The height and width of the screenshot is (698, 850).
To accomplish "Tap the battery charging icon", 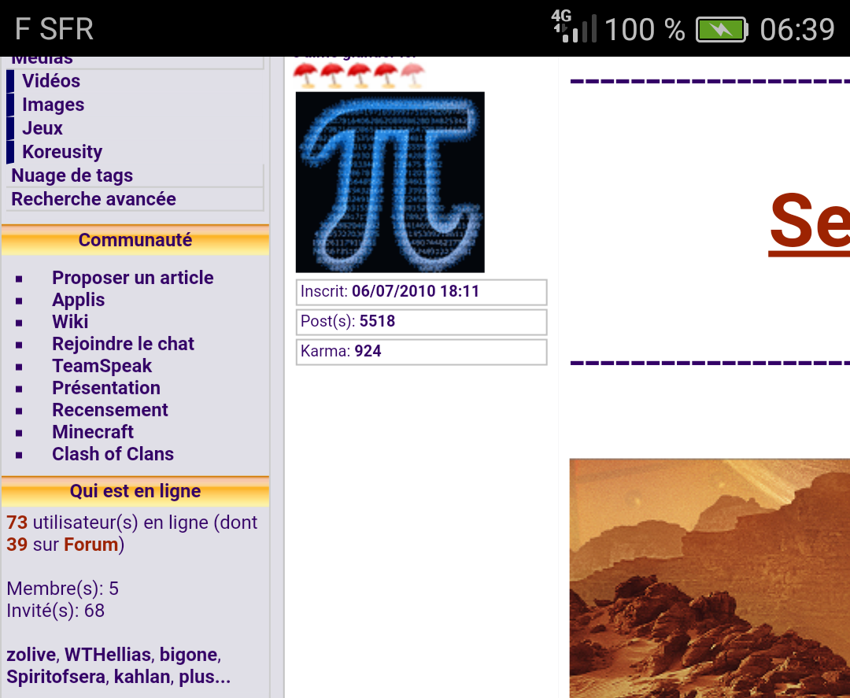I will point(720,30).
